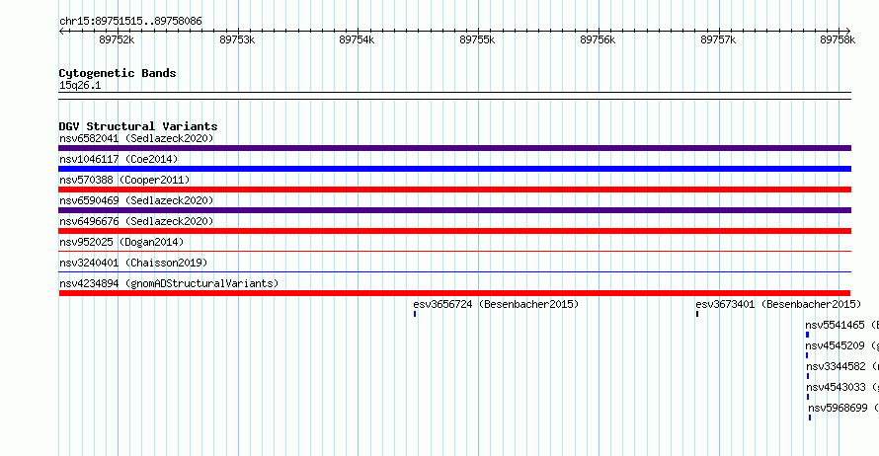The image size is (879, 456).
Task: Select thin red line under nsv952025 (Dogan2014)
Action: click(454, 252)
